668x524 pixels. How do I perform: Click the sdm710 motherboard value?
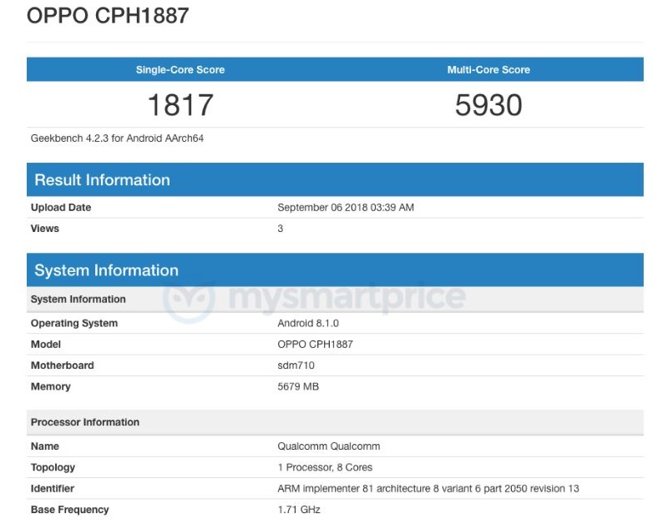point(295,365)
